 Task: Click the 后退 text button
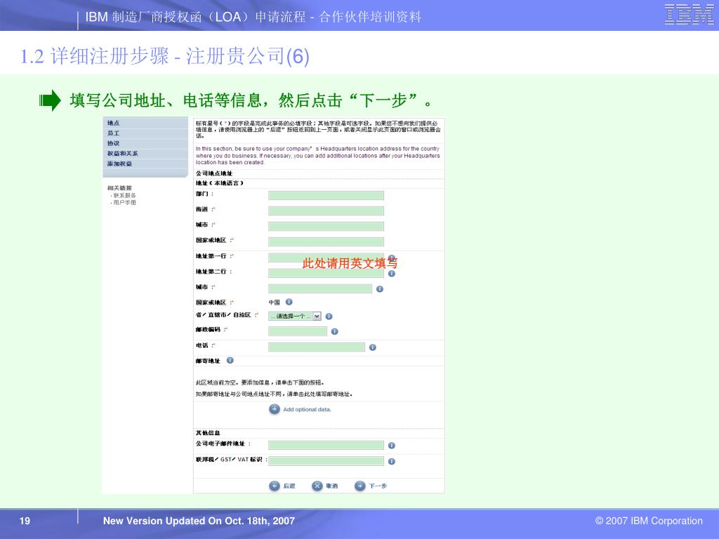click(289, 486)
